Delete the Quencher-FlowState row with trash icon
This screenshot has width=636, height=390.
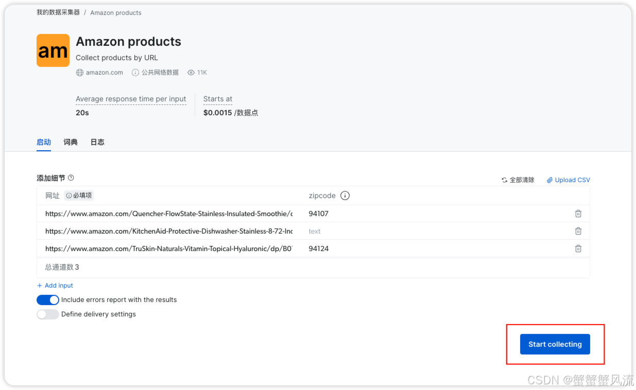[x=578, y=214]
